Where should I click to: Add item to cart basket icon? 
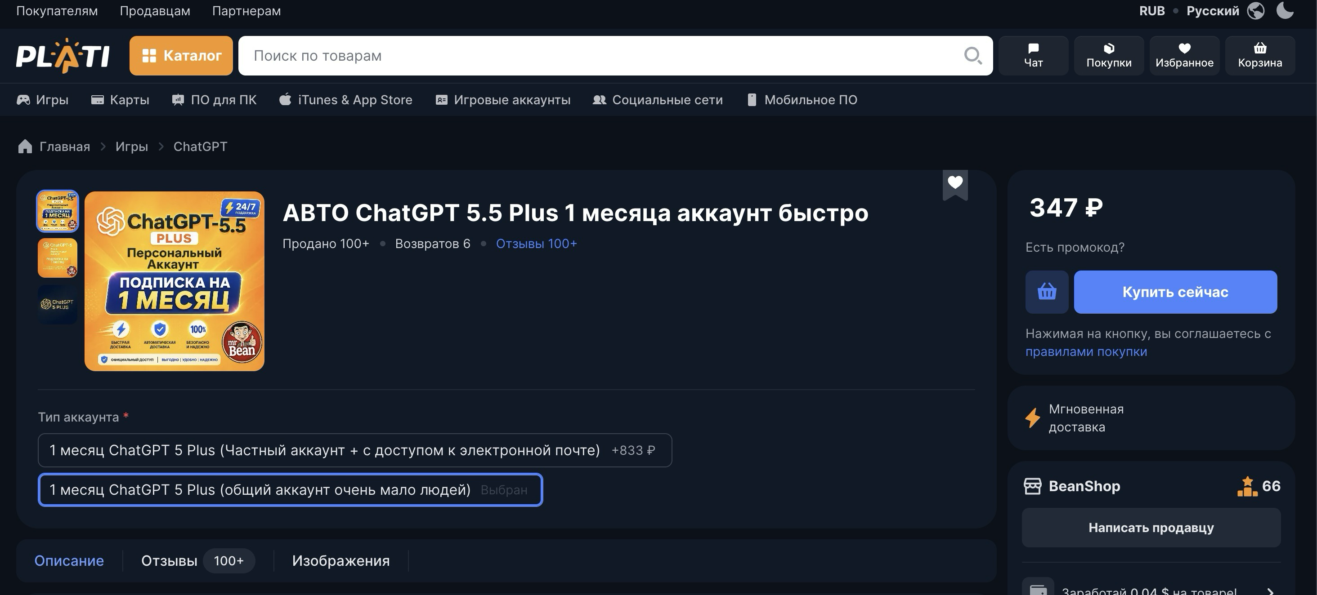[1047, 292]
